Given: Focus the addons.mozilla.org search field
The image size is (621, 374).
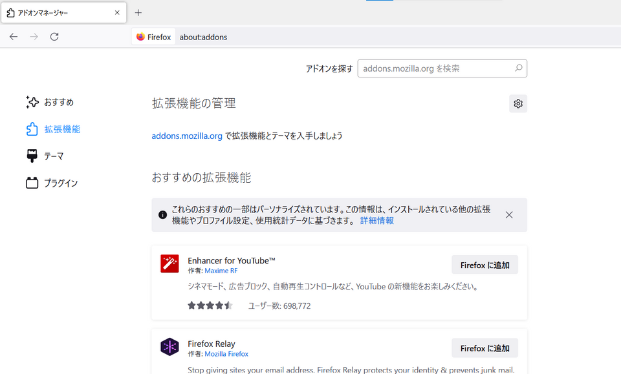Looking at the screenshot, I should coord(442,68).
